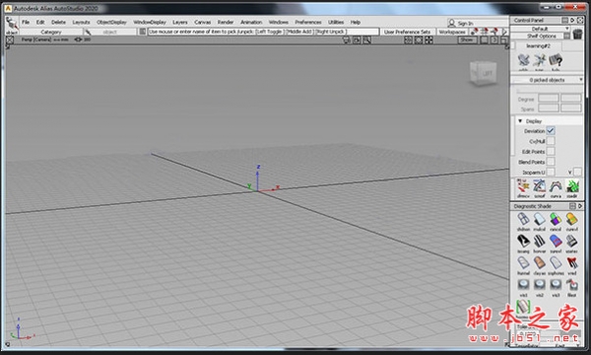Viewport: 591px width, 355px height.
Task: Toggle the eye visibility icon in viewport bar
Action: [x=78, y=39]
